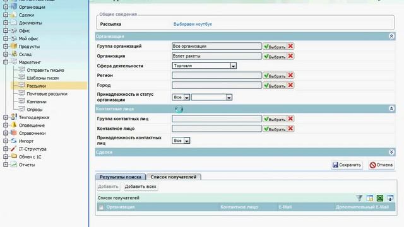
Task: Click the Отмена button
Action: point(381,165)
